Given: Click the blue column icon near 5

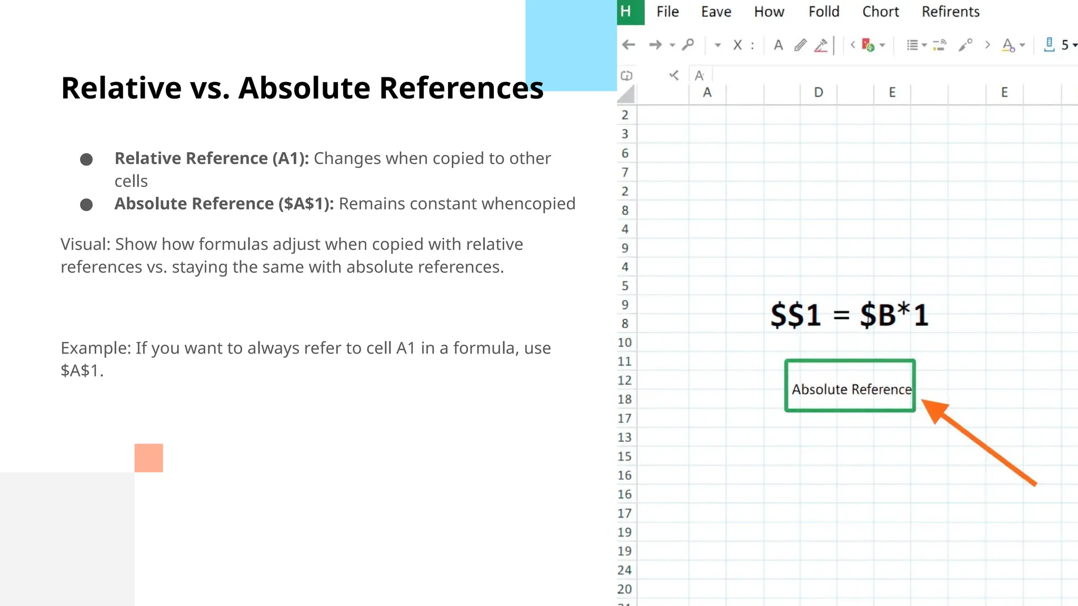Looking at the screenshot, I should (1049, 45).
